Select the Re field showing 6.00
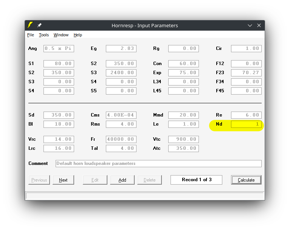The width and height of the screenshot is (290, 230). coord(246,115)
